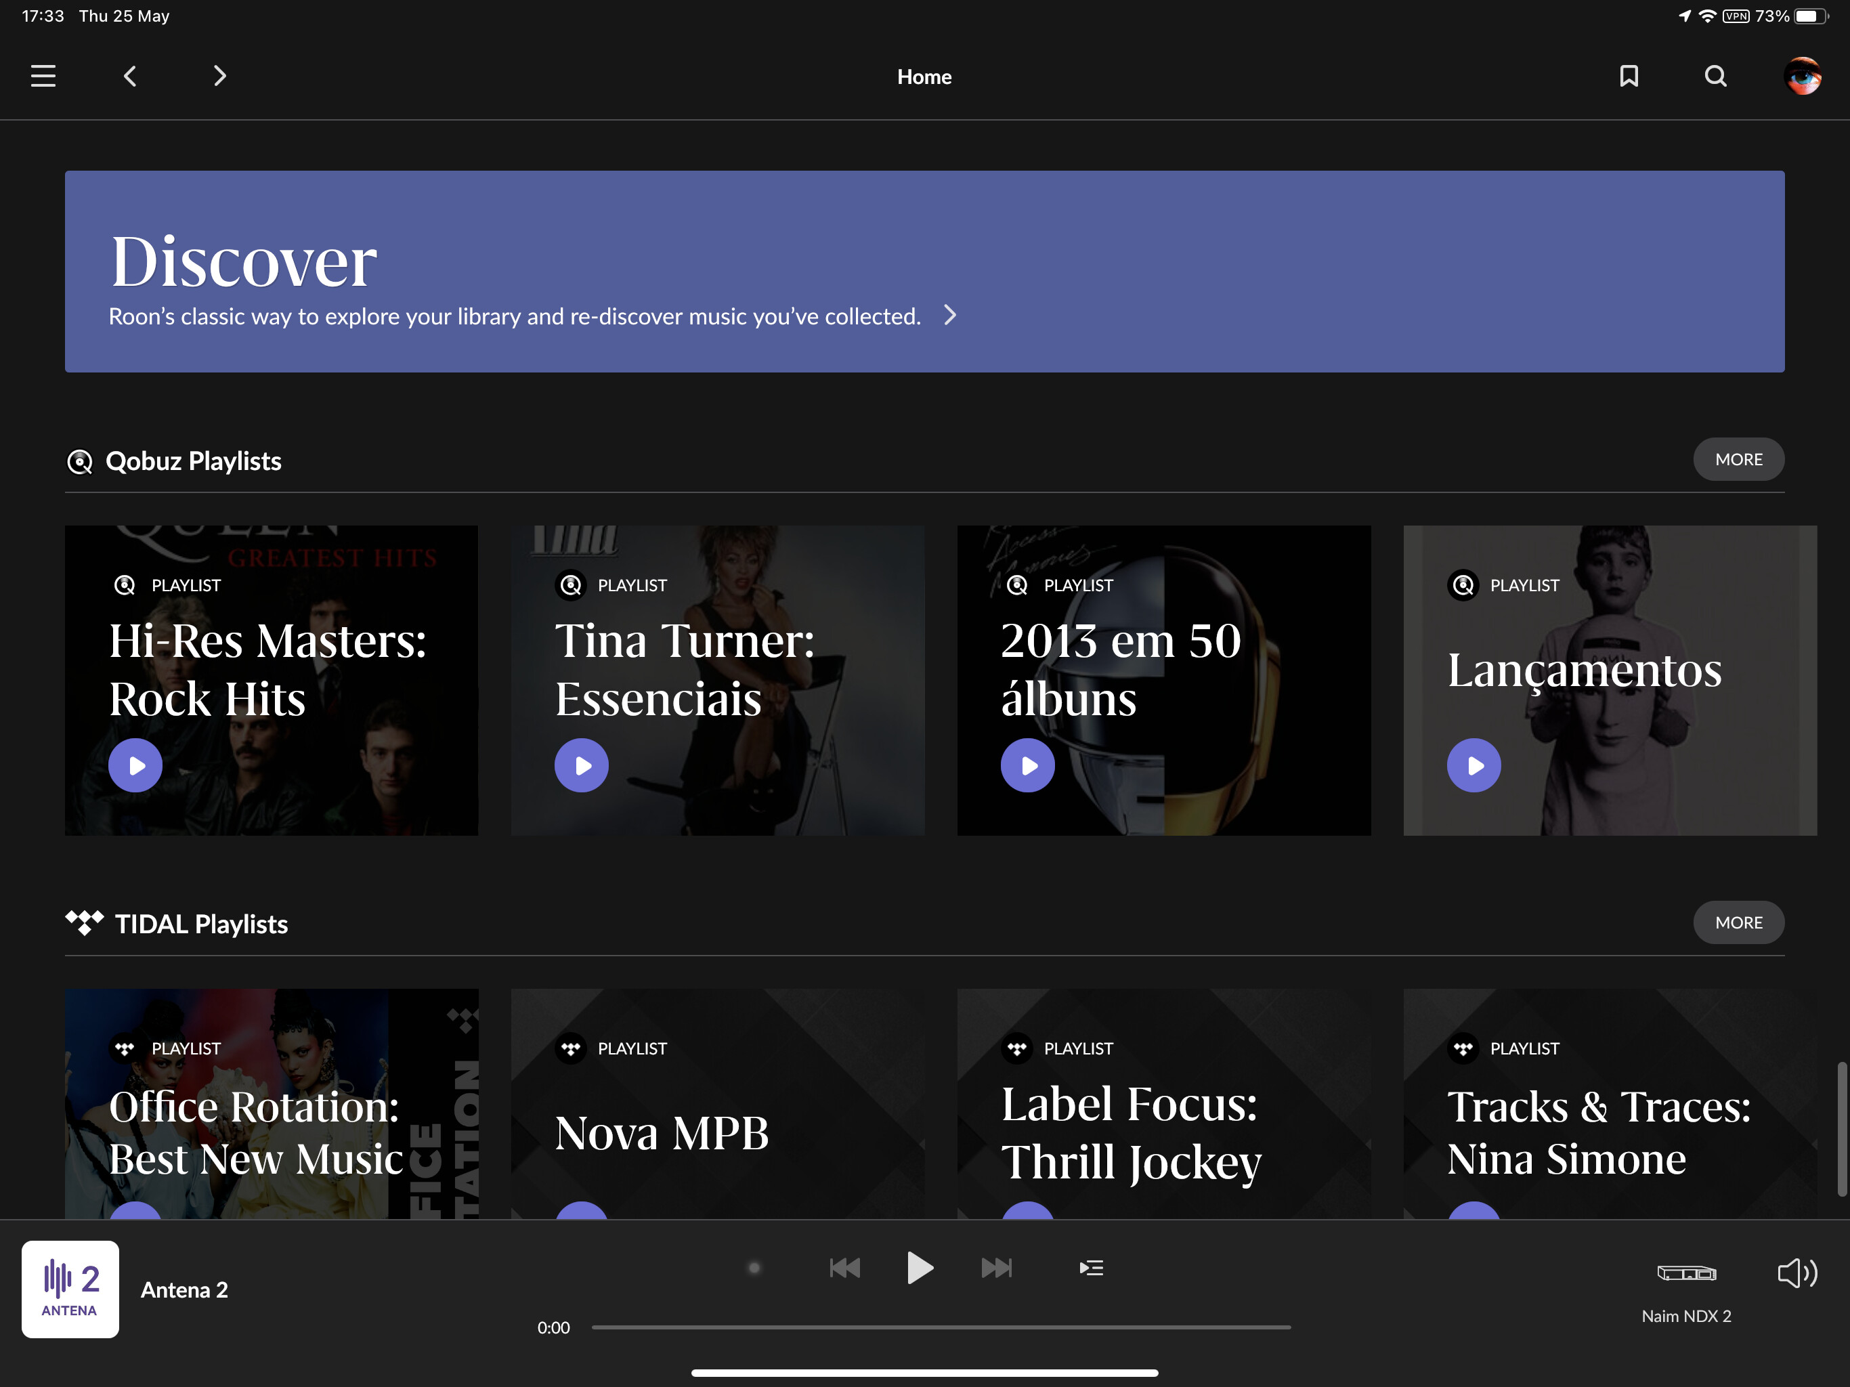Click Qobuz icon on 2013 em 50 álbuns card

tap(1017, 584)
